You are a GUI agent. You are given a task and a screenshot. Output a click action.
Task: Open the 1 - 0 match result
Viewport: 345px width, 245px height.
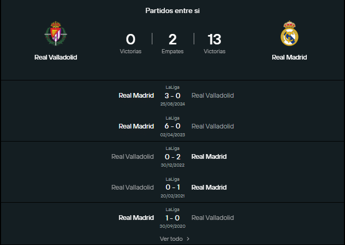click(x=173, y=217)
